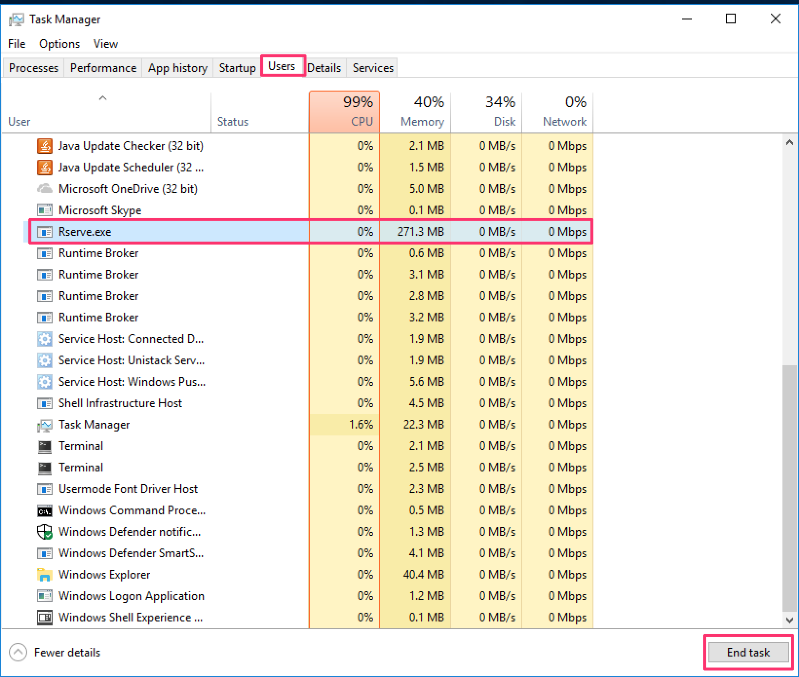Select the Windows Shell Experience process name
The image size is (799, 677).
(x=131, y=618)
